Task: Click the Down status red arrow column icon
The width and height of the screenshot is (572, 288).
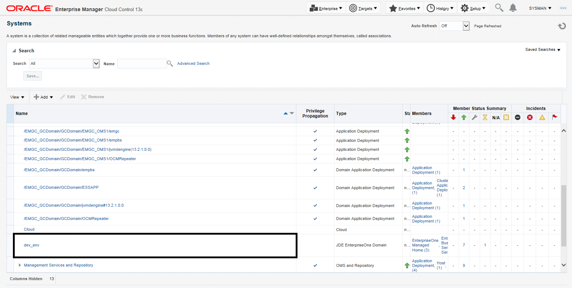Action: (x=453, y=117)
